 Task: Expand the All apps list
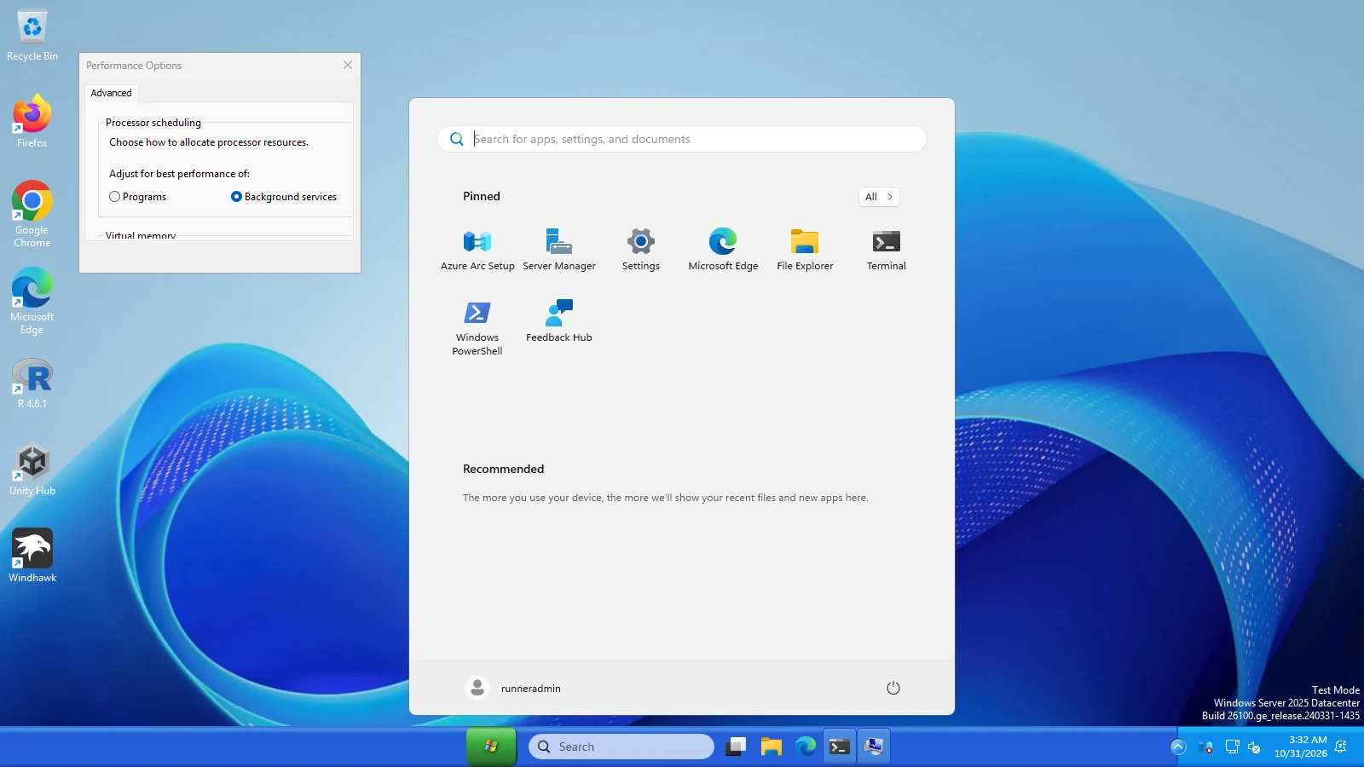[879, 197]
